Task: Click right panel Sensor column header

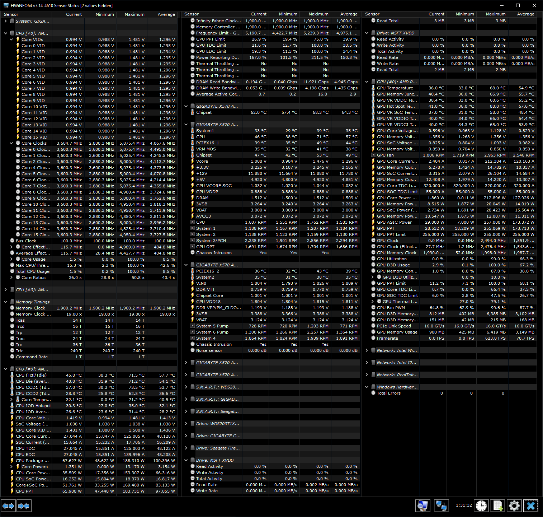Action: coord(390,14)
